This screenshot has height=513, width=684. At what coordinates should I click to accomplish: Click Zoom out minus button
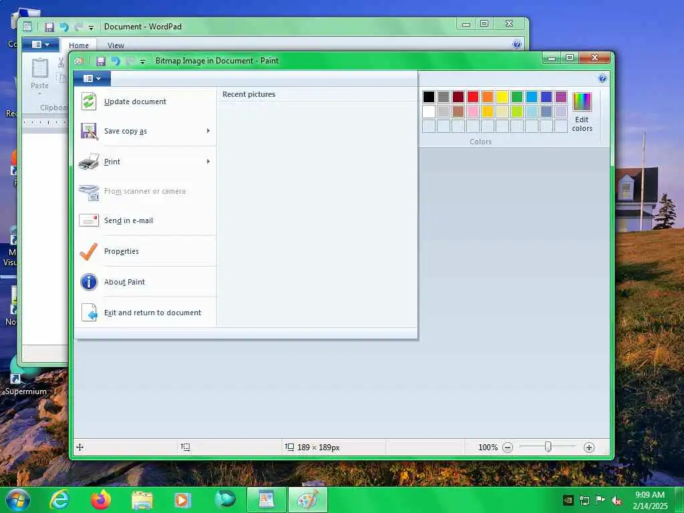click(x=508, y=448)
